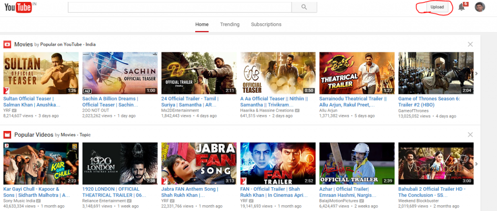The height and width of the screenshot is (211, 497).
Task: Open the notifications bell
Action: tap(462, 7)
